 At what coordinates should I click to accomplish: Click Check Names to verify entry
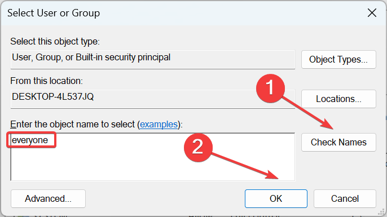pos(338,142)
